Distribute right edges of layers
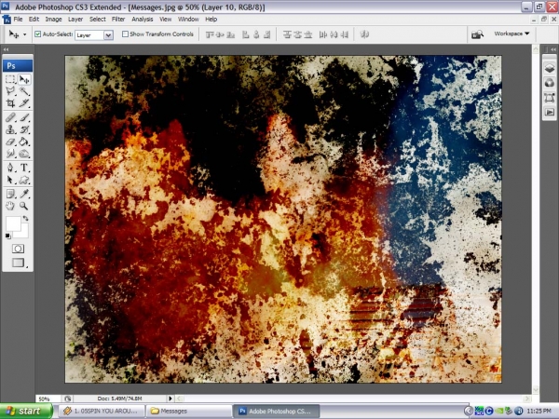The image size is (559, 419). (345, 34)
